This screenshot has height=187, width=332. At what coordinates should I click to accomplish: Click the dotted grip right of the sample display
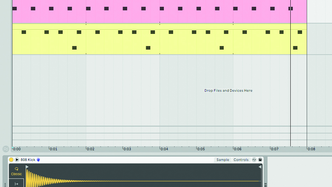pyautogui.click(x=265, y=185)
